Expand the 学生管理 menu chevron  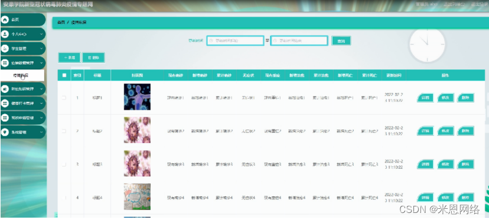(x=41, y=49)
